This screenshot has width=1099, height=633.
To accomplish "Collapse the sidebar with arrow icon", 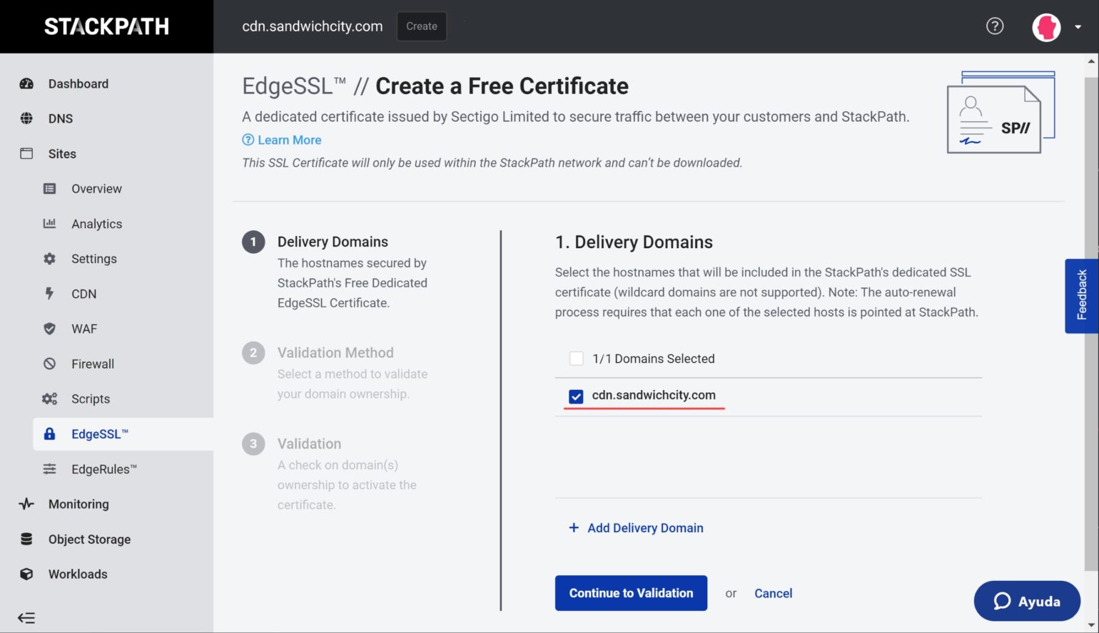I will [x=26, y=618].
